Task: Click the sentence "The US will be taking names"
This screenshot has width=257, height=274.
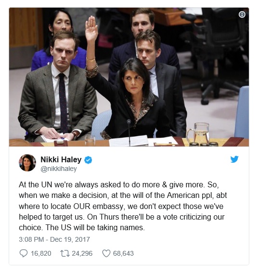Action: [95, 227]
